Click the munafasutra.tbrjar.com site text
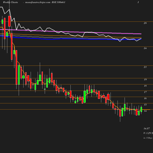The width and height of the screenshot is (153, 153). [x=38, y=2]
